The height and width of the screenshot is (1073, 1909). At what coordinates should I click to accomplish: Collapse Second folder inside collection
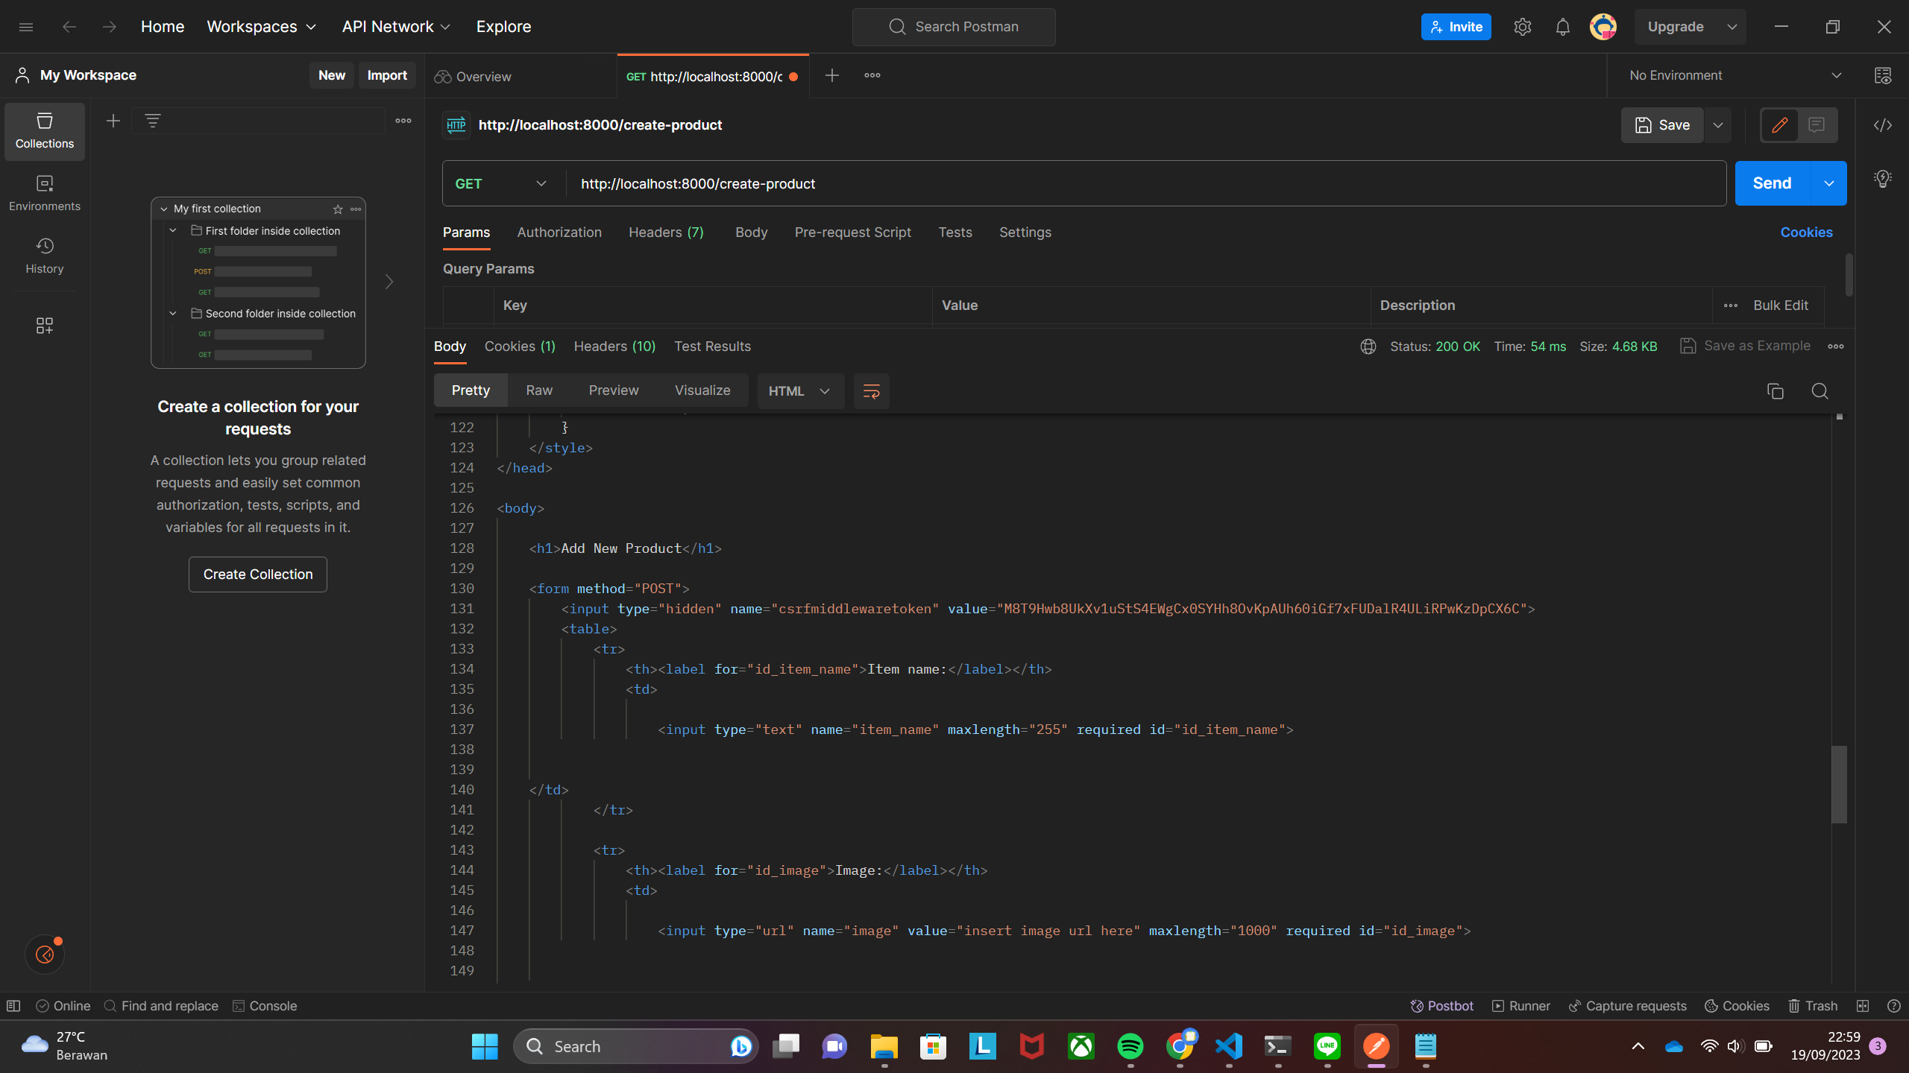coord(173,313)
